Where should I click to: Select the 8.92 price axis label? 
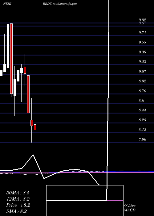(142, 81)
